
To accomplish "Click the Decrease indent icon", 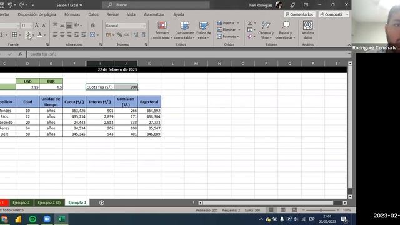I will pyautogui.click(x=76, y=35).
